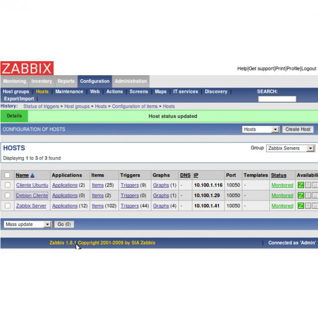The width and height of the screenshot is (318, 311).
Task: Open Items link for Zabbix Server
Action: tap(98, 206)
